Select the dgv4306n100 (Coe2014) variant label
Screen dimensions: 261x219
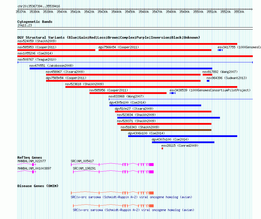click(146, 133)
